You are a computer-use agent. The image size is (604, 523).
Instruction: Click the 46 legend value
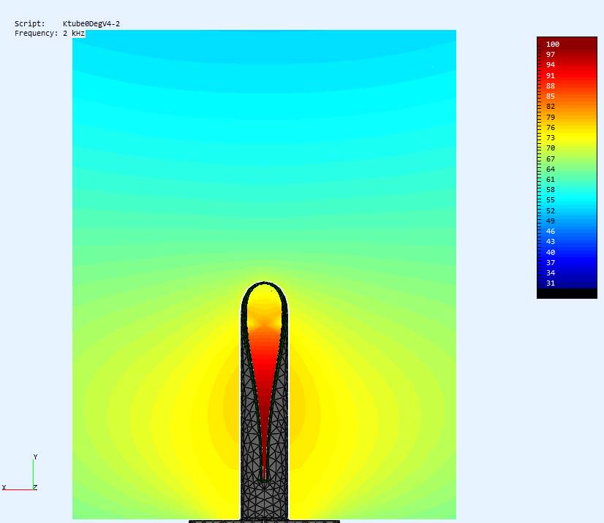click(x=551, y=232)
